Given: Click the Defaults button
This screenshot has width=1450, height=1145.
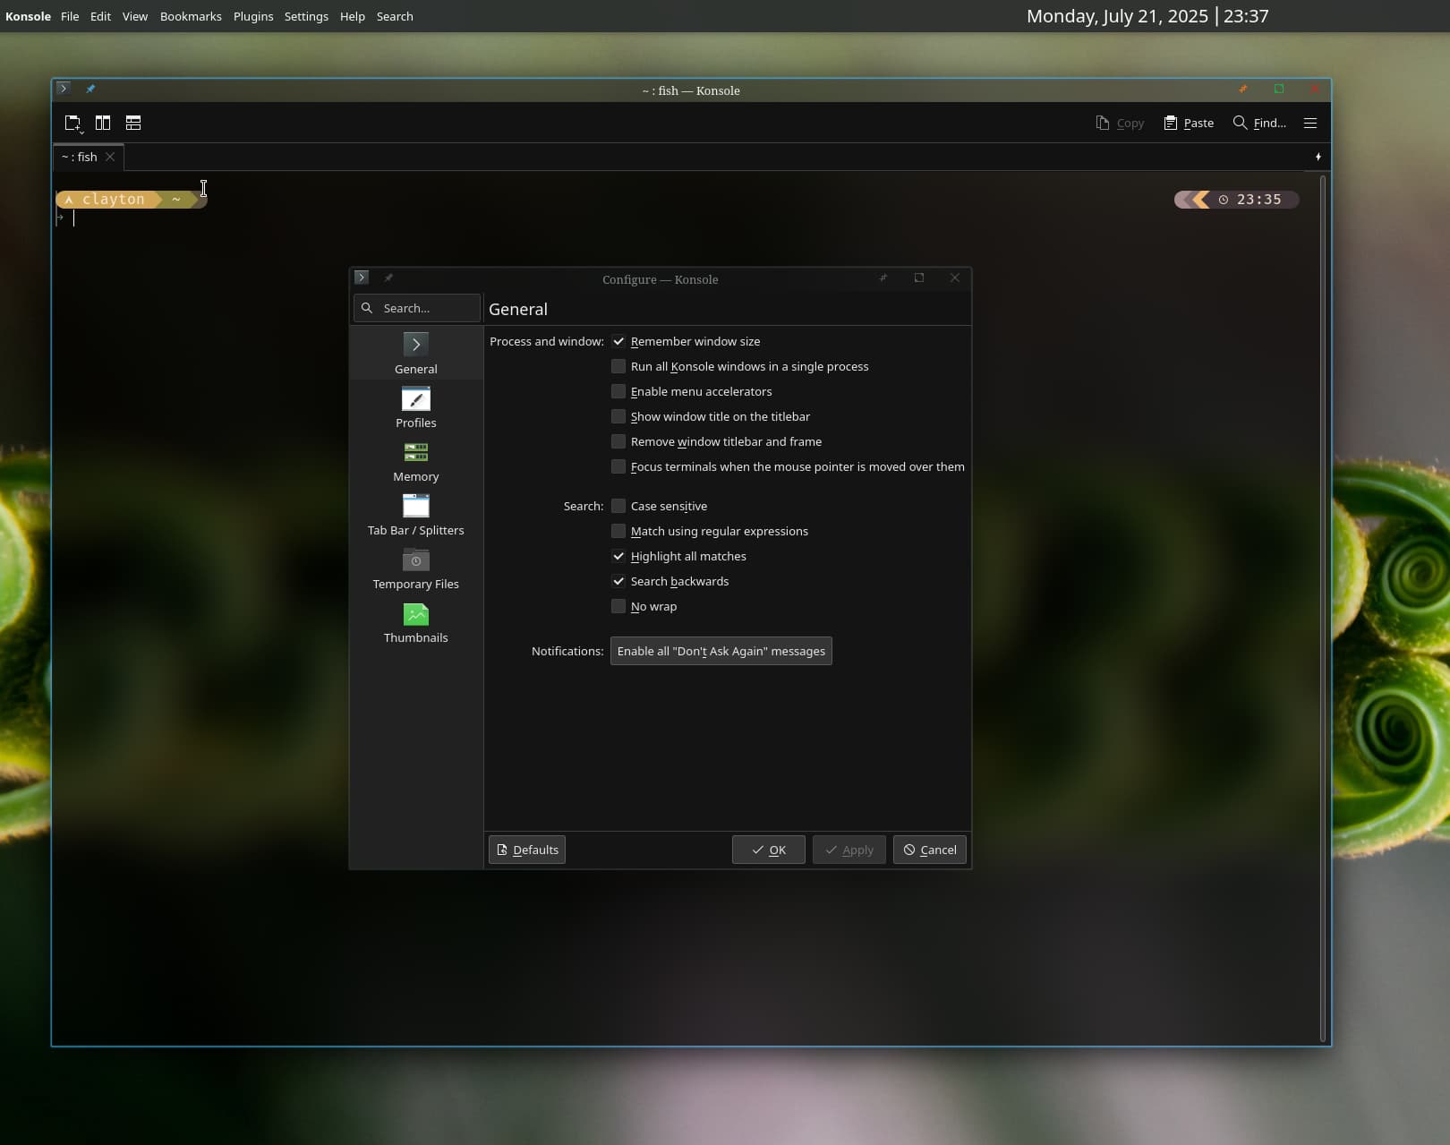Looking at the screenshot, I should pyautogui.click(x=527, y=850).
